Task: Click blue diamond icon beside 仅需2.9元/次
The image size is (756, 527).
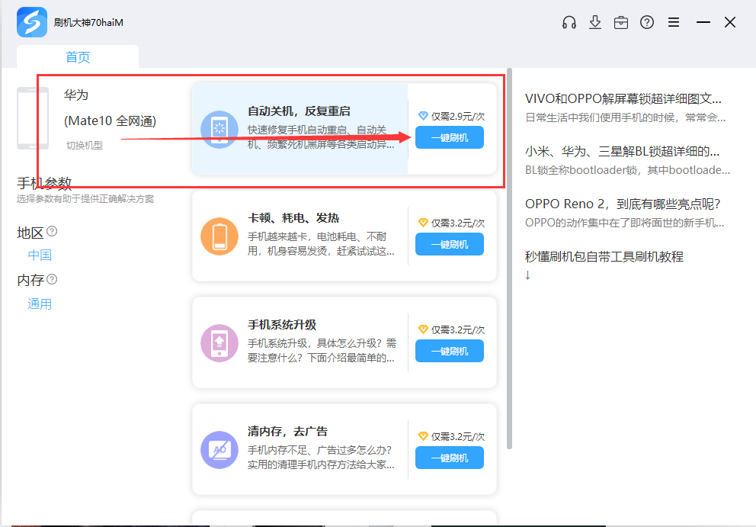Action: [423, 116]
